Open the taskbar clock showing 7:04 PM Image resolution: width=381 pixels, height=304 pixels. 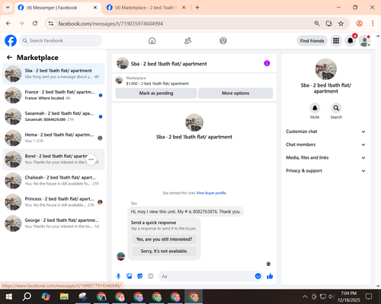(x=348, y=296)
